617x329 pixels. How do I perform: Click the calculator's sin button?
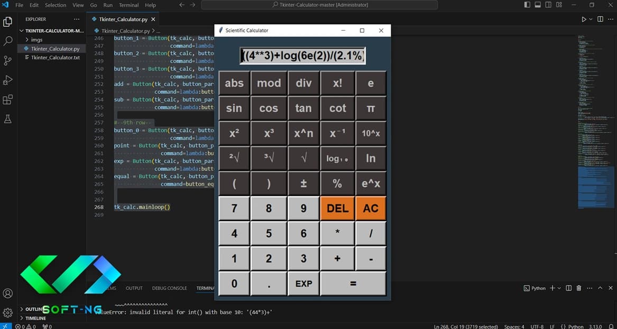234,108
